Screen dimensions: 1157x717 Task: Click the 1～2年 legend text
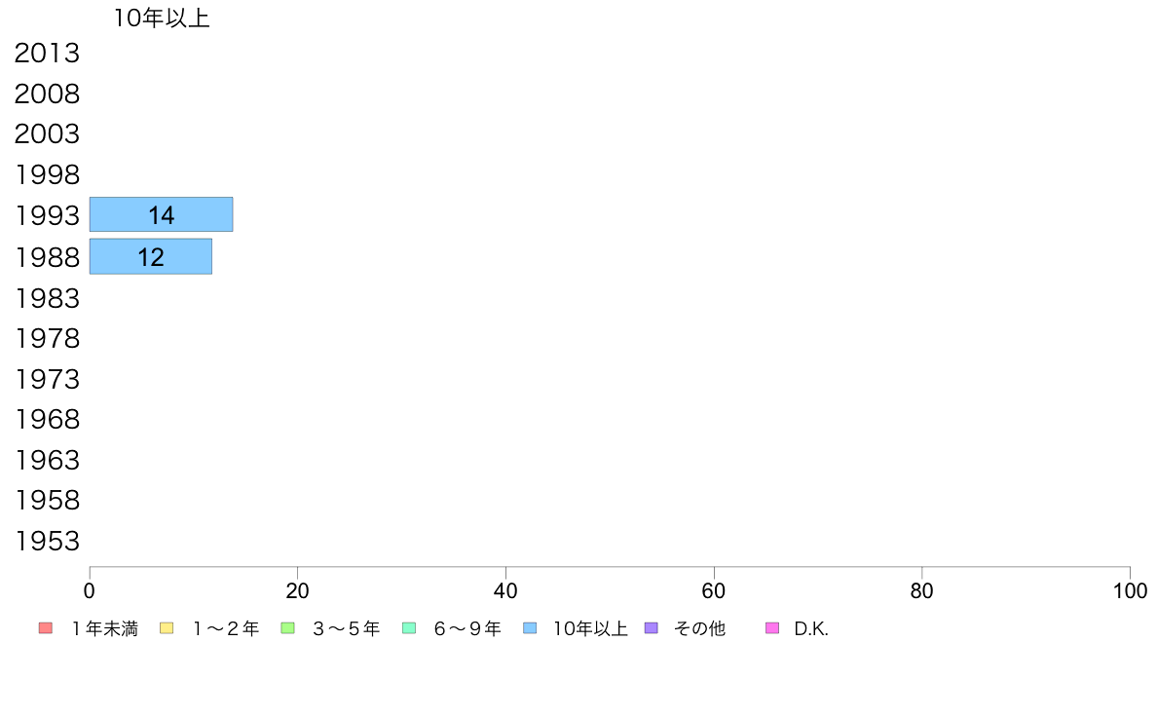click(x=226, y=628)
